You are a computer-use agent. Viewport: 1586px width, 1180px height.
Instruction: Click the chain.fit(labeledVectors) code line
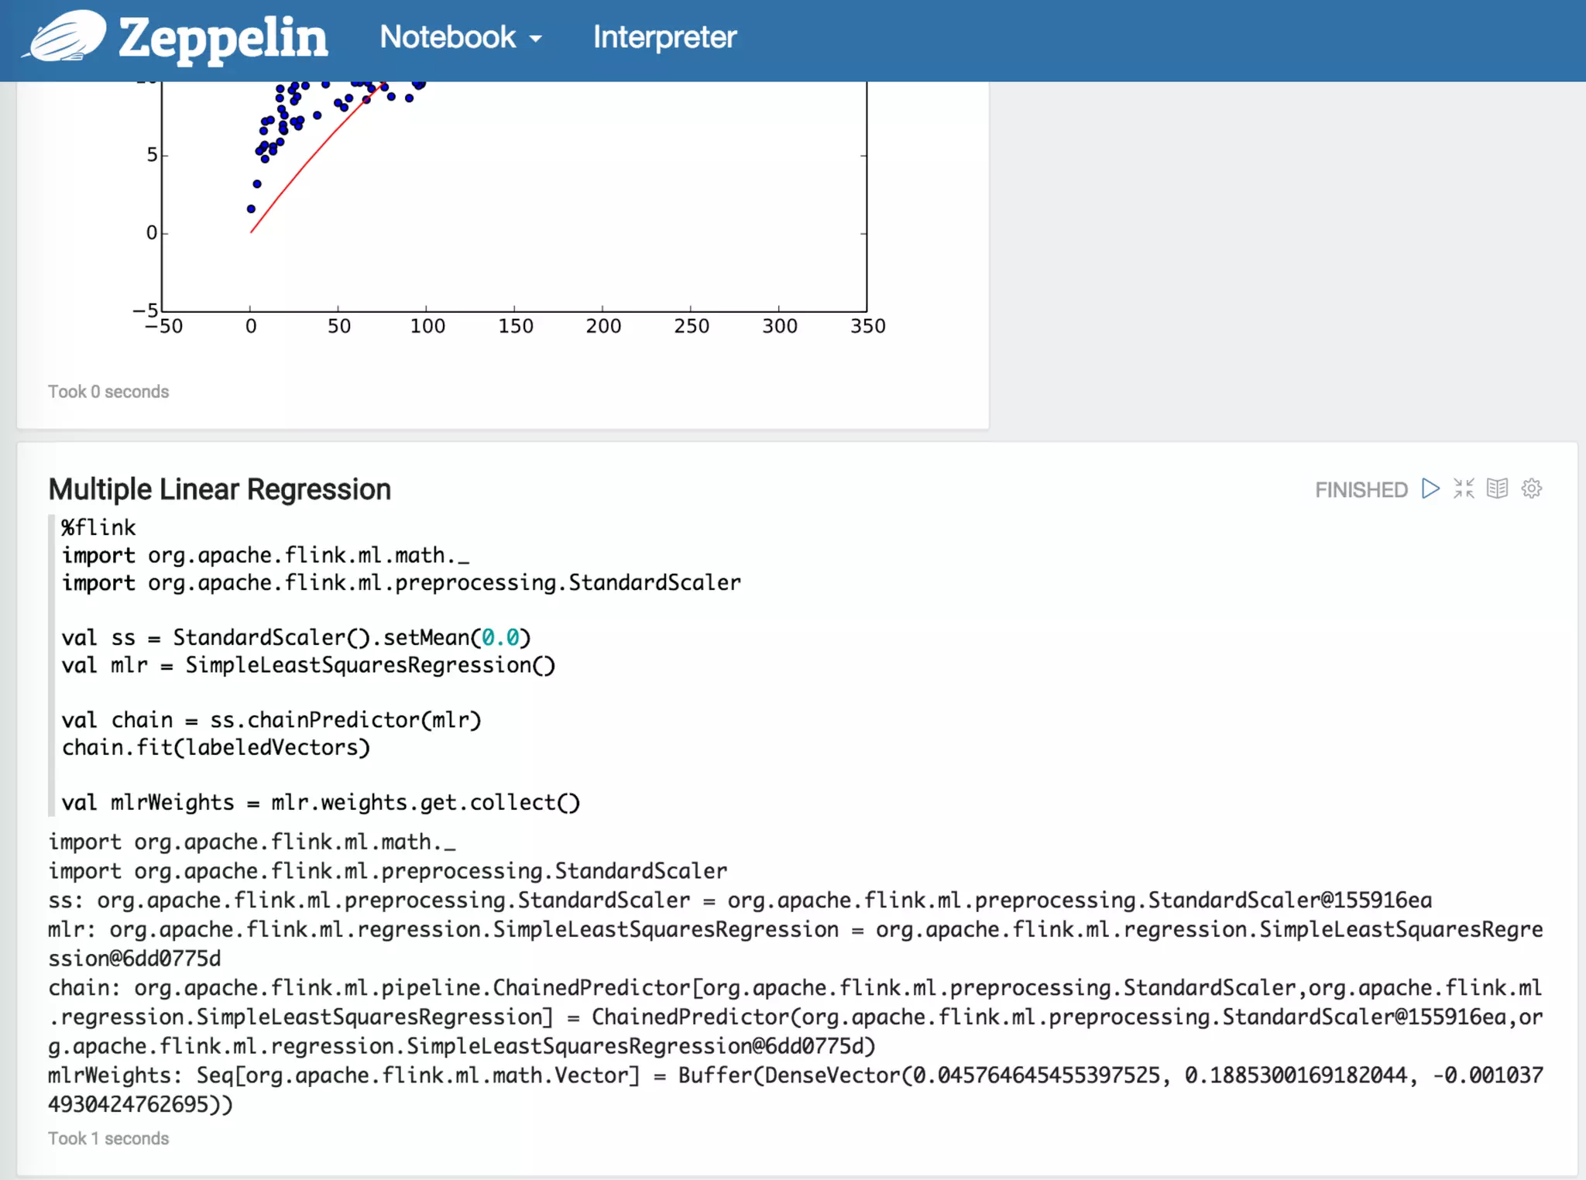click(216, 748)
